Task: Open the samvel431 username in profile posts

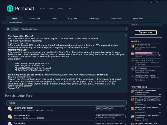Action: tap(139, 90)
